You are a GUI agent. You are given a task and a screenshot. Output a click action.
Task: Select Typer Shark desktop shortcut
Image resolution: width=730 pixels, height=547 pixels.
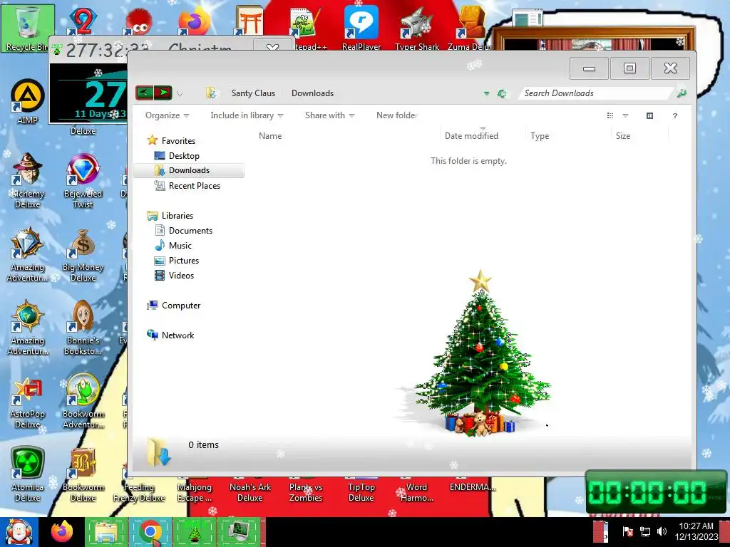[x=416, y=27]
